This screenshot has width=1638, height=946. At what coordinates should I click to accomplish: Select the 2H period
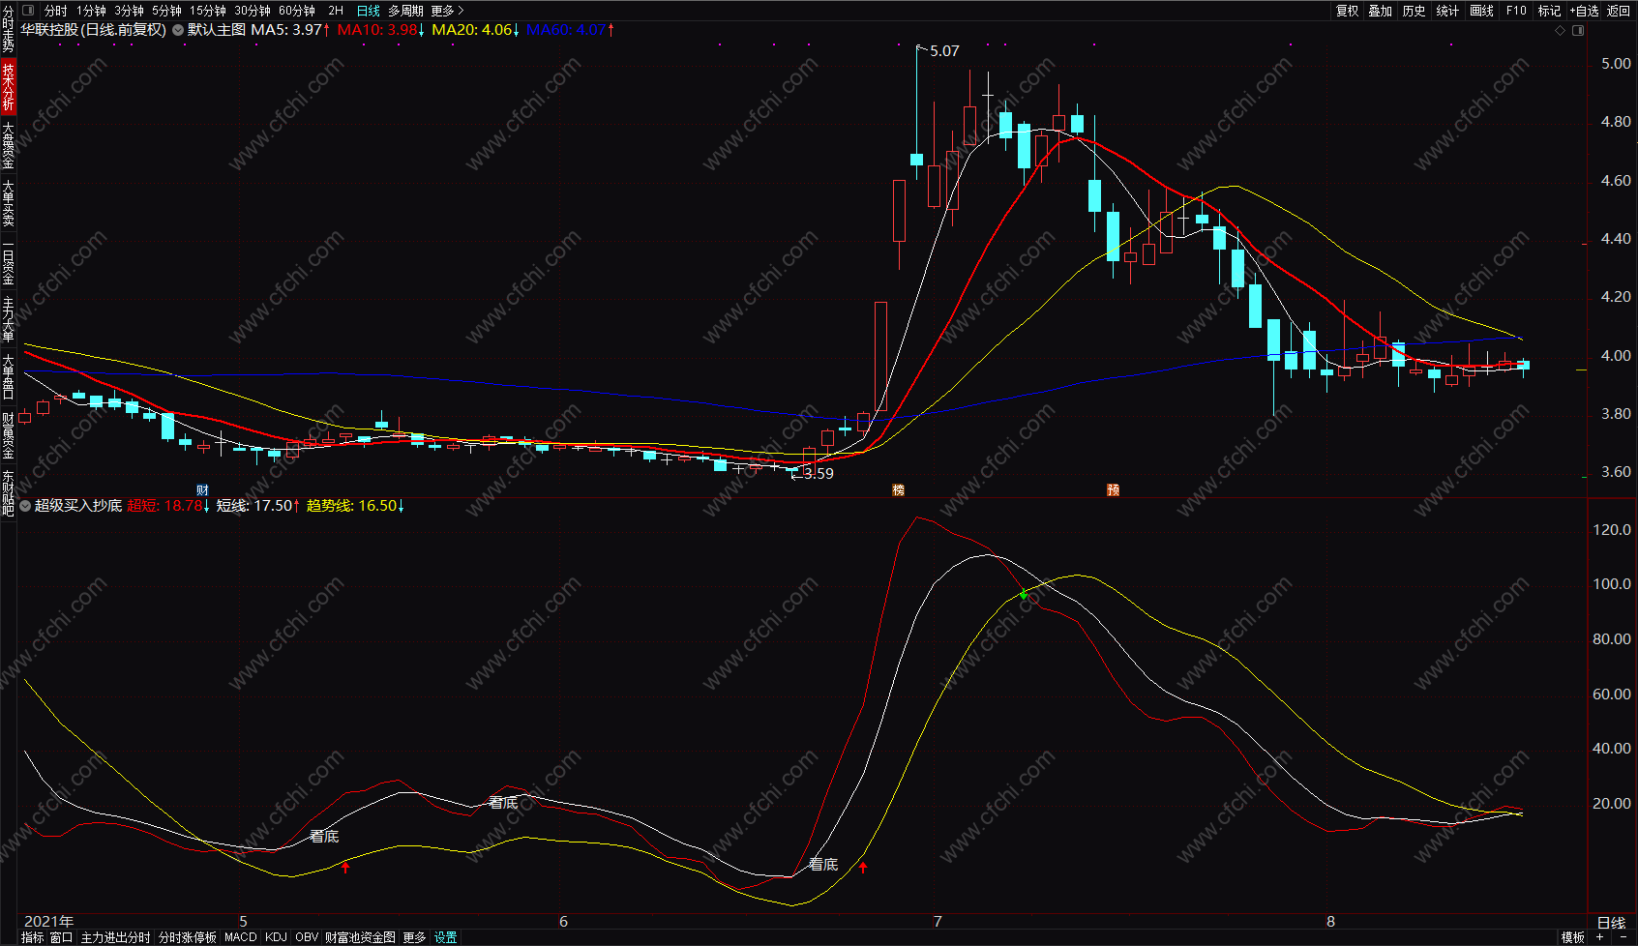(x=336, y=11)
